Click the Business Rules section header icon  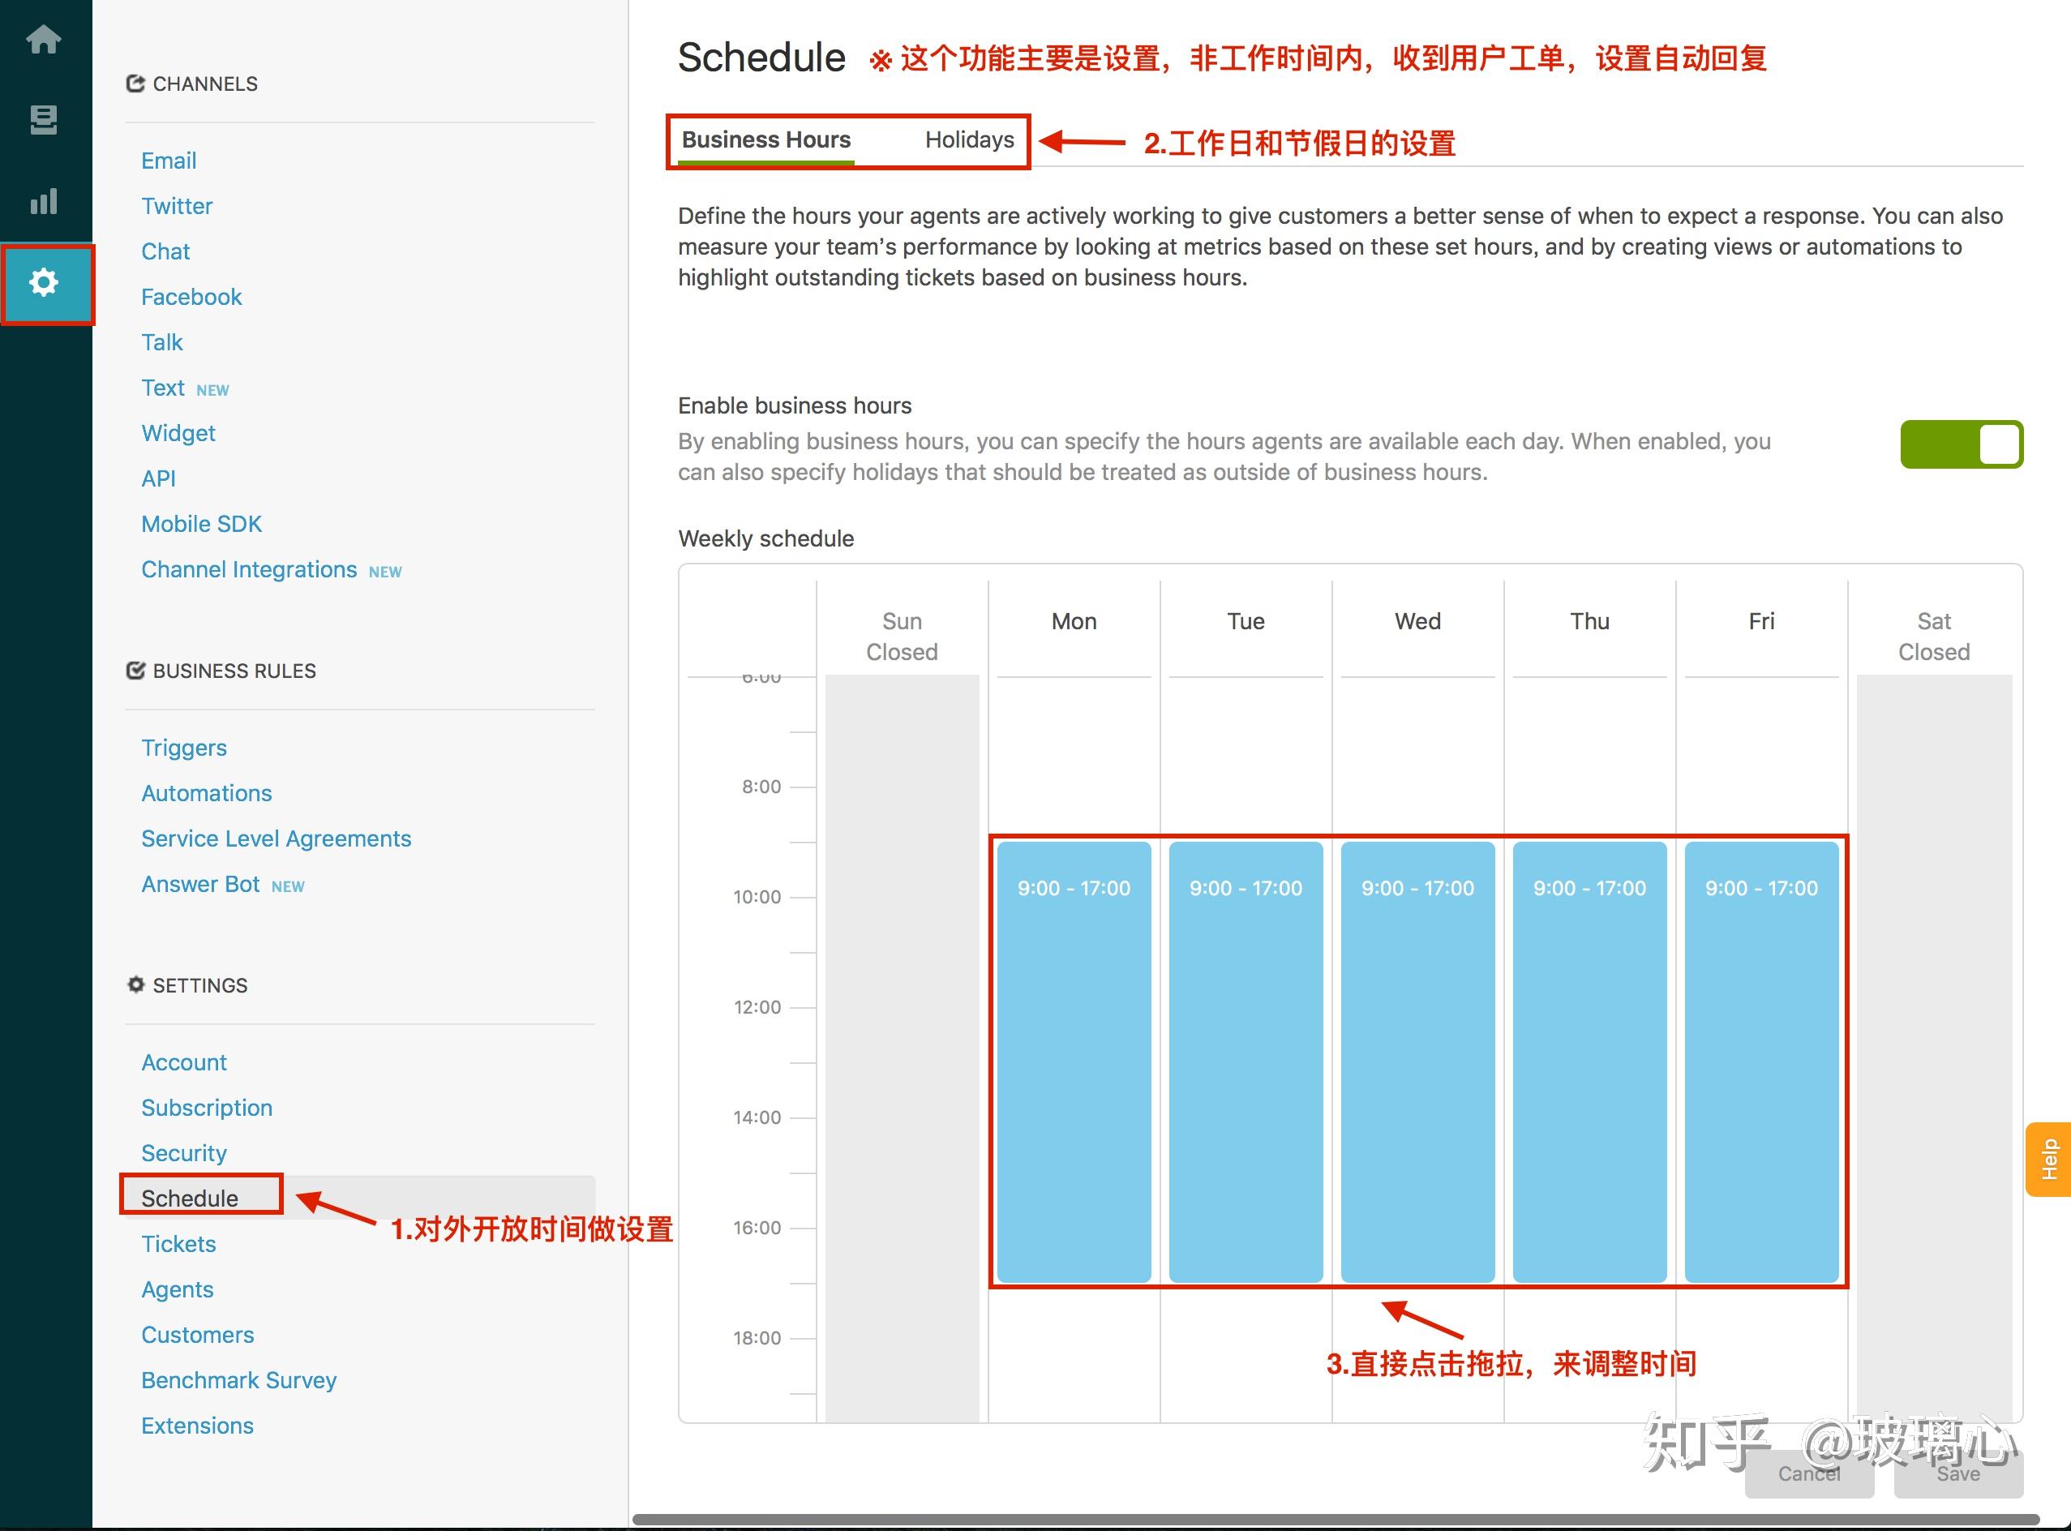[x=135, y=670]
